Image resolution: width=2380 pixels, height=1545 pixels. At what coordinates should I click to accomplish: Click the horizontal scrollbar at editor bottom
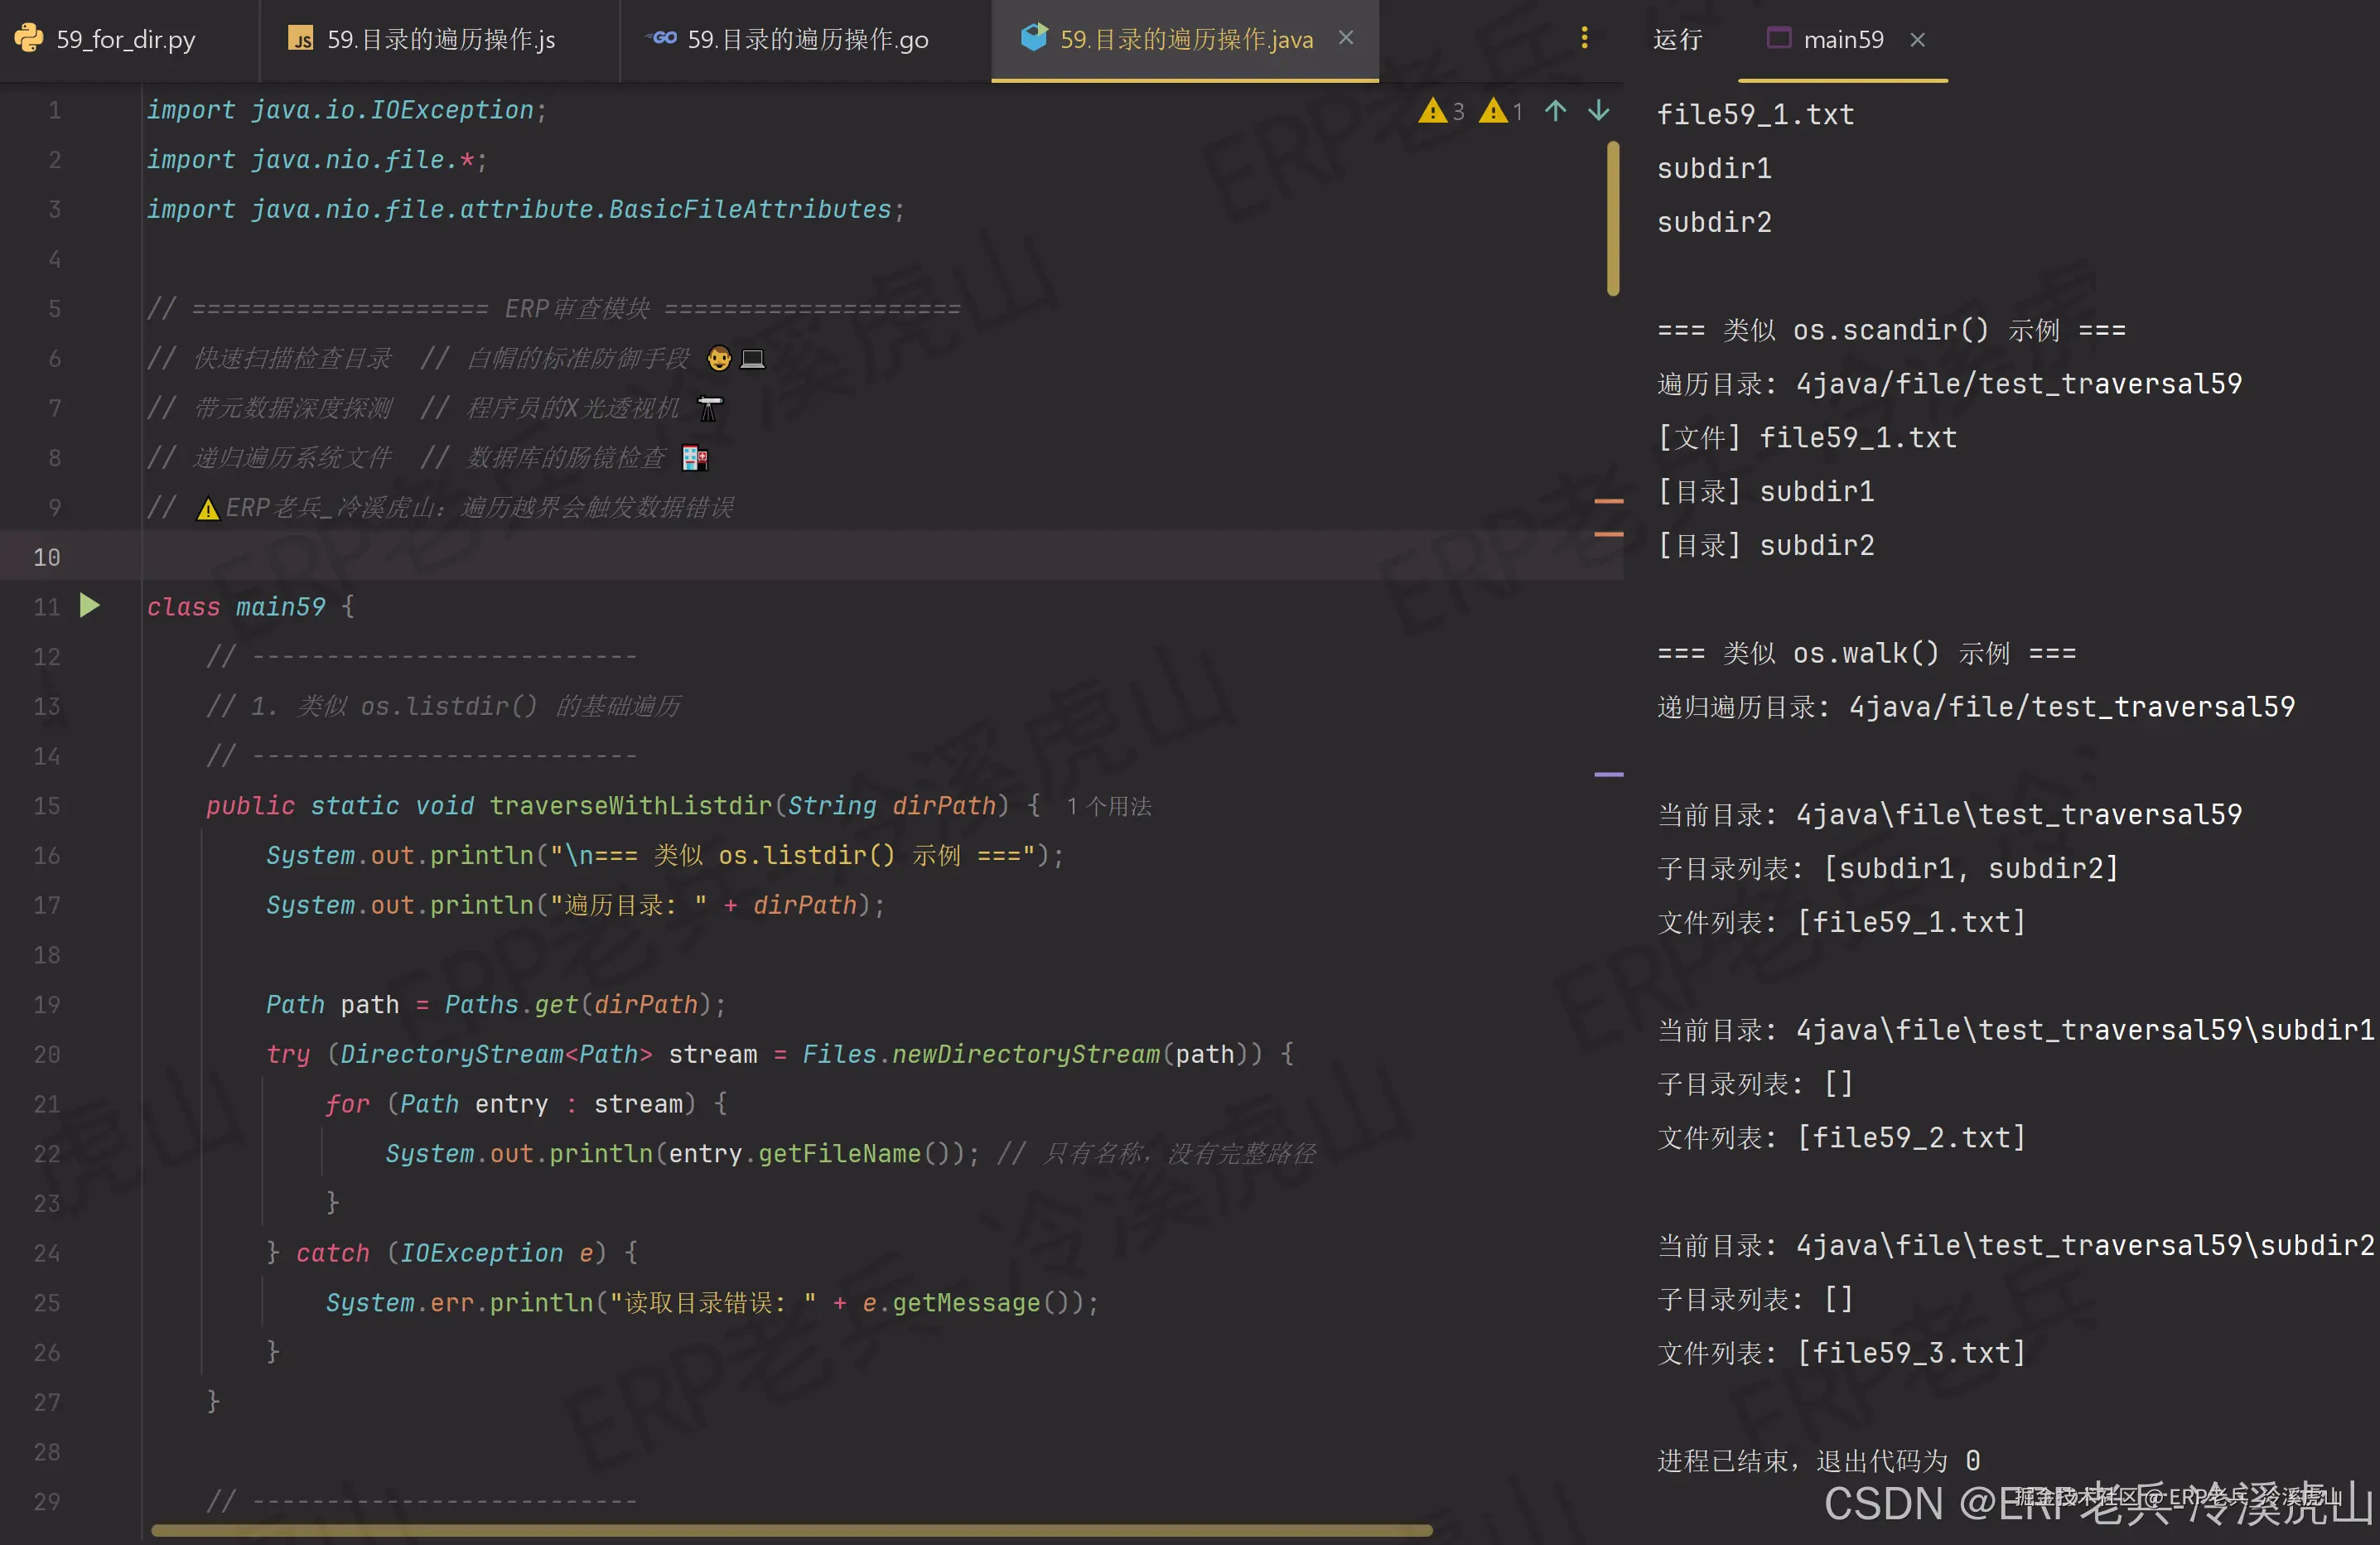[x=790, y=1530]
